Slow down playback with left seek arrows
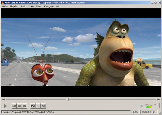The width and height of the screenshot is (162, 115). 3,100
